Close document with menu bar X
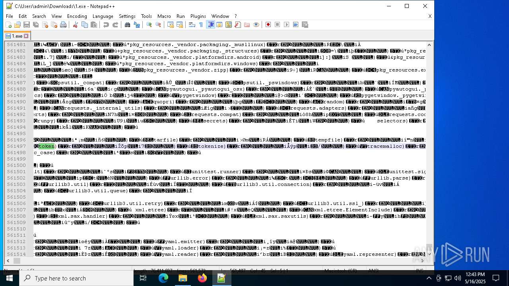The image size is (509, 286). tap(430, 16)
